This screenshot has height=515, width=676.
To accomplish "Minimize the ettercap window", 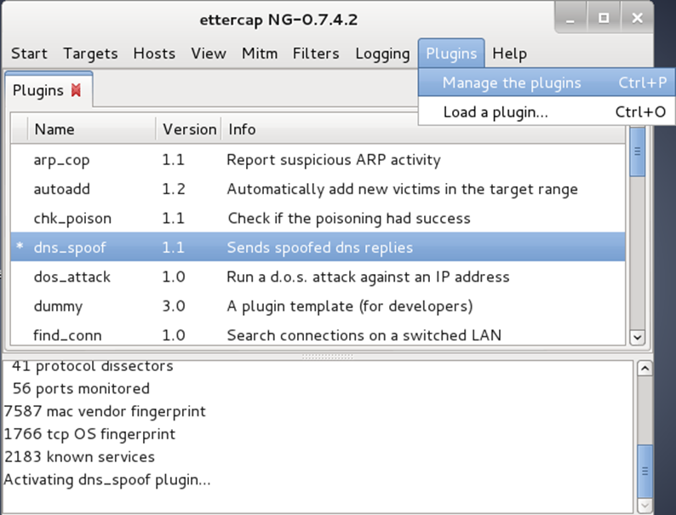I will (570, 19).
